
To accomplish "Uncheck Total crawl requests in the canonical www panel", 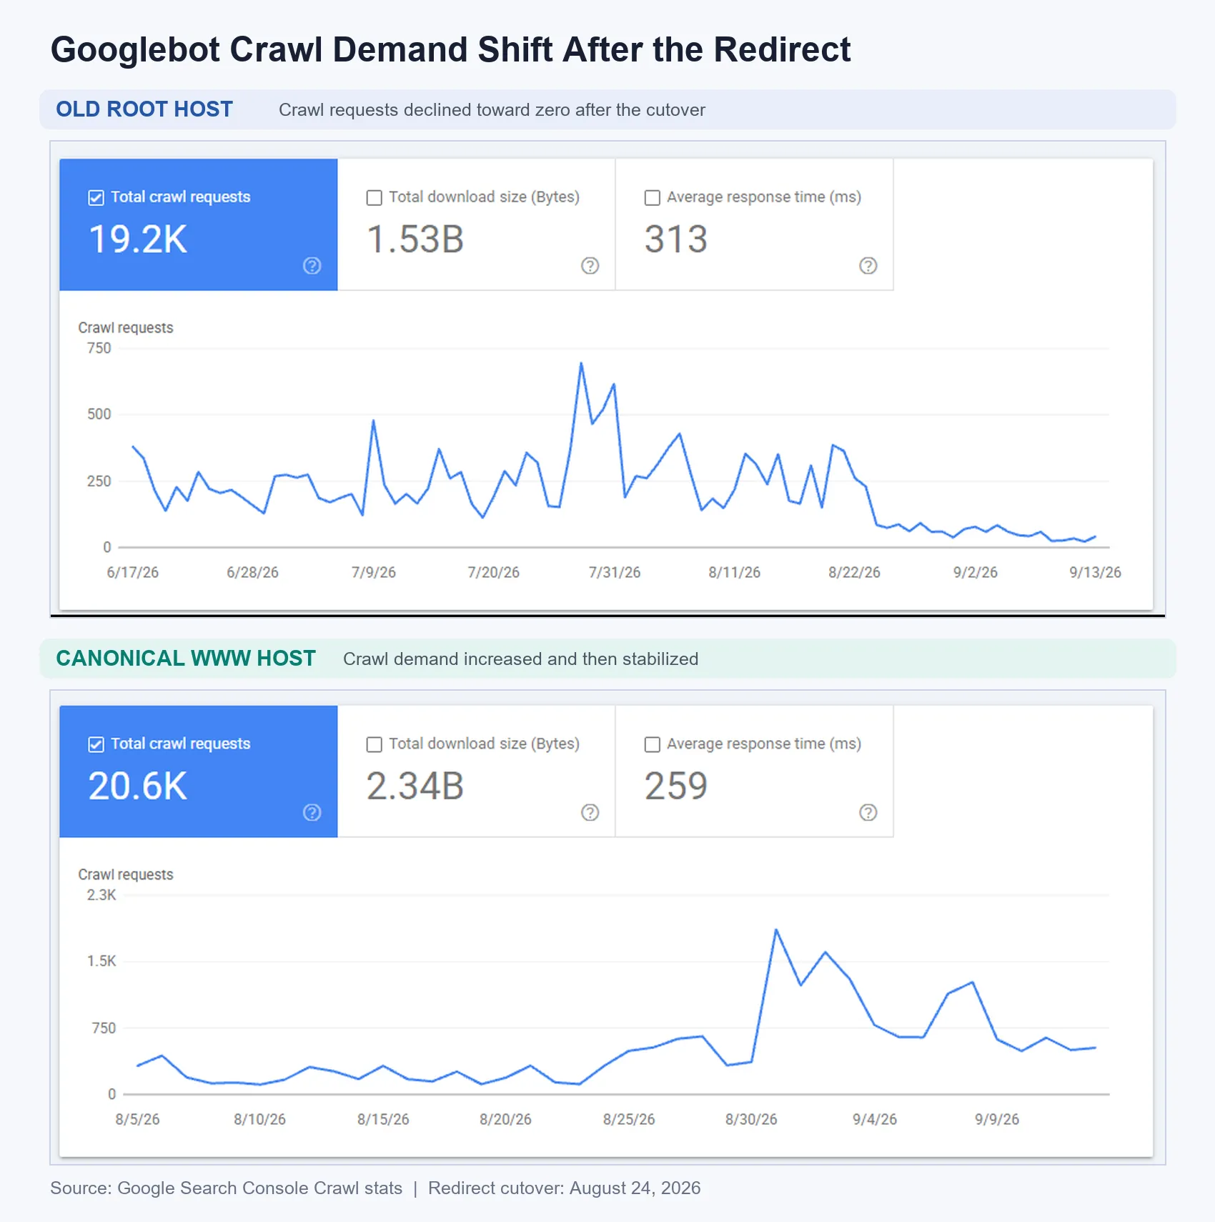I will point(96,744).
